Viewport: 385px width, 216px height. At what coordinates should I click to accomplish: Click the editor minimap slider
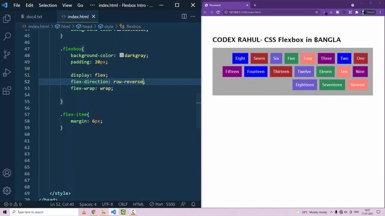click(199, 110)
